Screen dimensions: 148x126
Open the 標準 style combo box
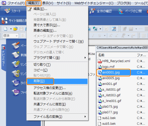pos(10,36)
